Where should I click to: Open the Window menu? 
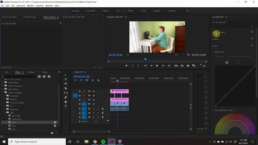[49, 6]
